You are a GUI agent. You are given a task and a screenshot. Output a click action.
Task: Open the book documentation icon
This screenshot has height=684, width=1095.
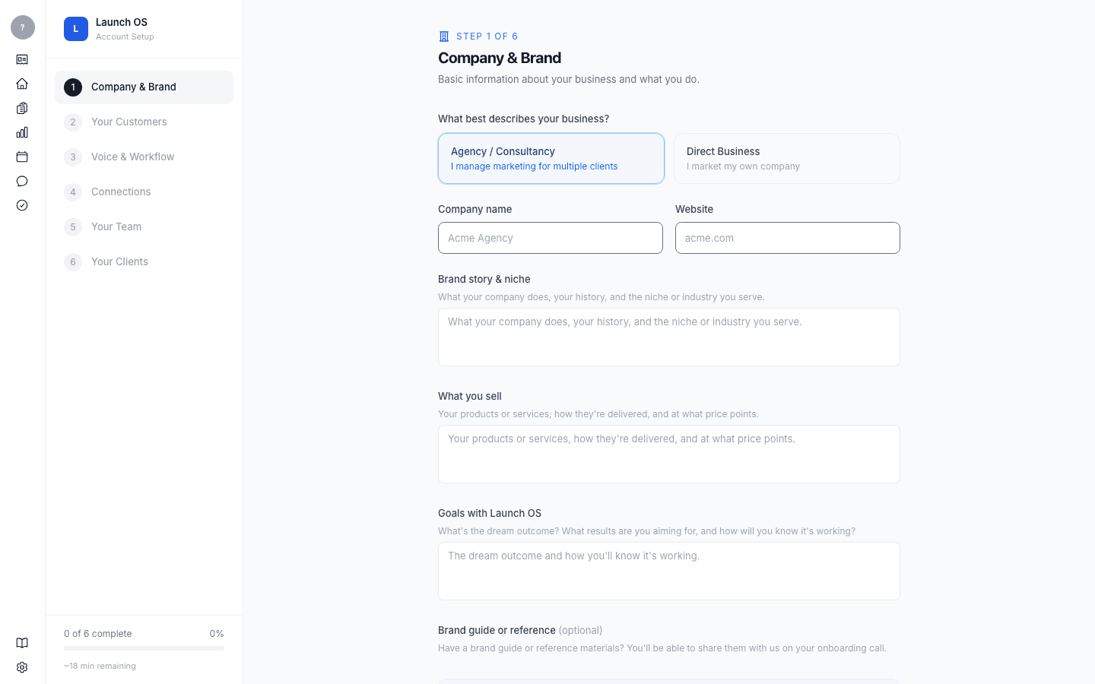coord(22,643)
